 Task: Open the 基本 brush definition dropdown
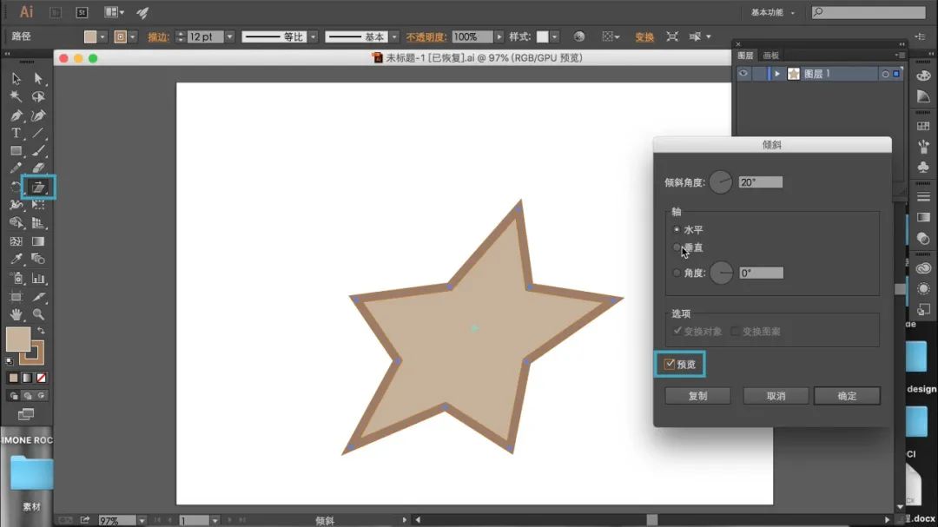click(x=394, y=37)
